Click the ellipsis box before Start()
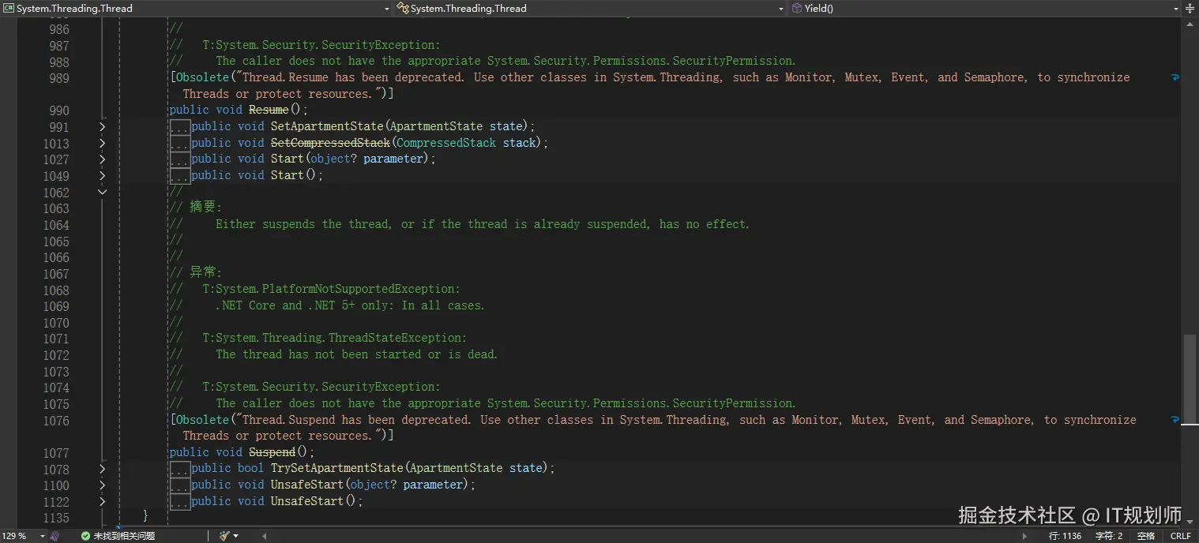This screenshot has width=1199, height=543. (180, 175)
